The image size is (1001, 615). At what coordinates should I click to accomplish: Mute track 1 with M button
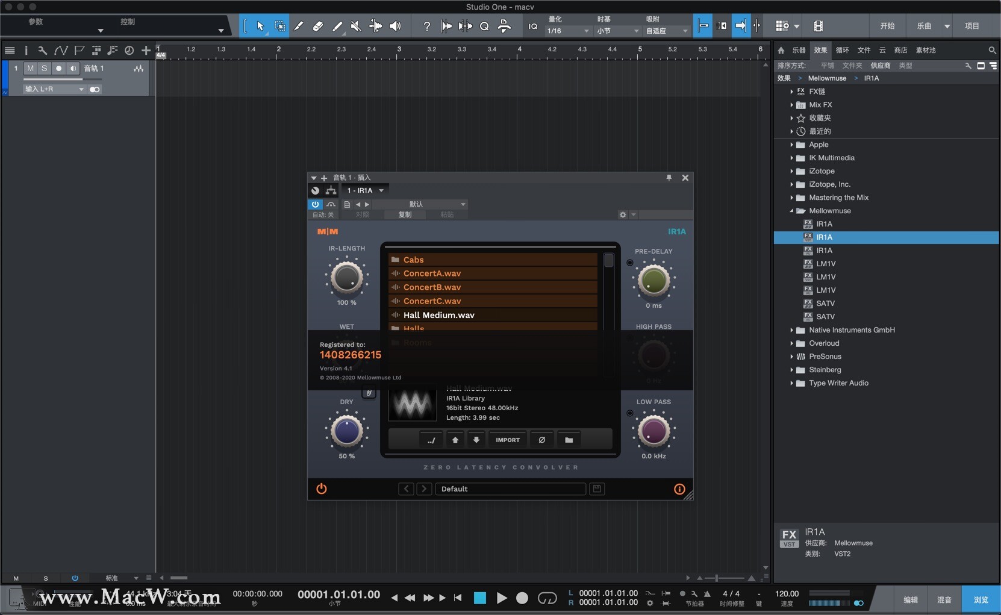pyautogui.click(x=31, y=69)
